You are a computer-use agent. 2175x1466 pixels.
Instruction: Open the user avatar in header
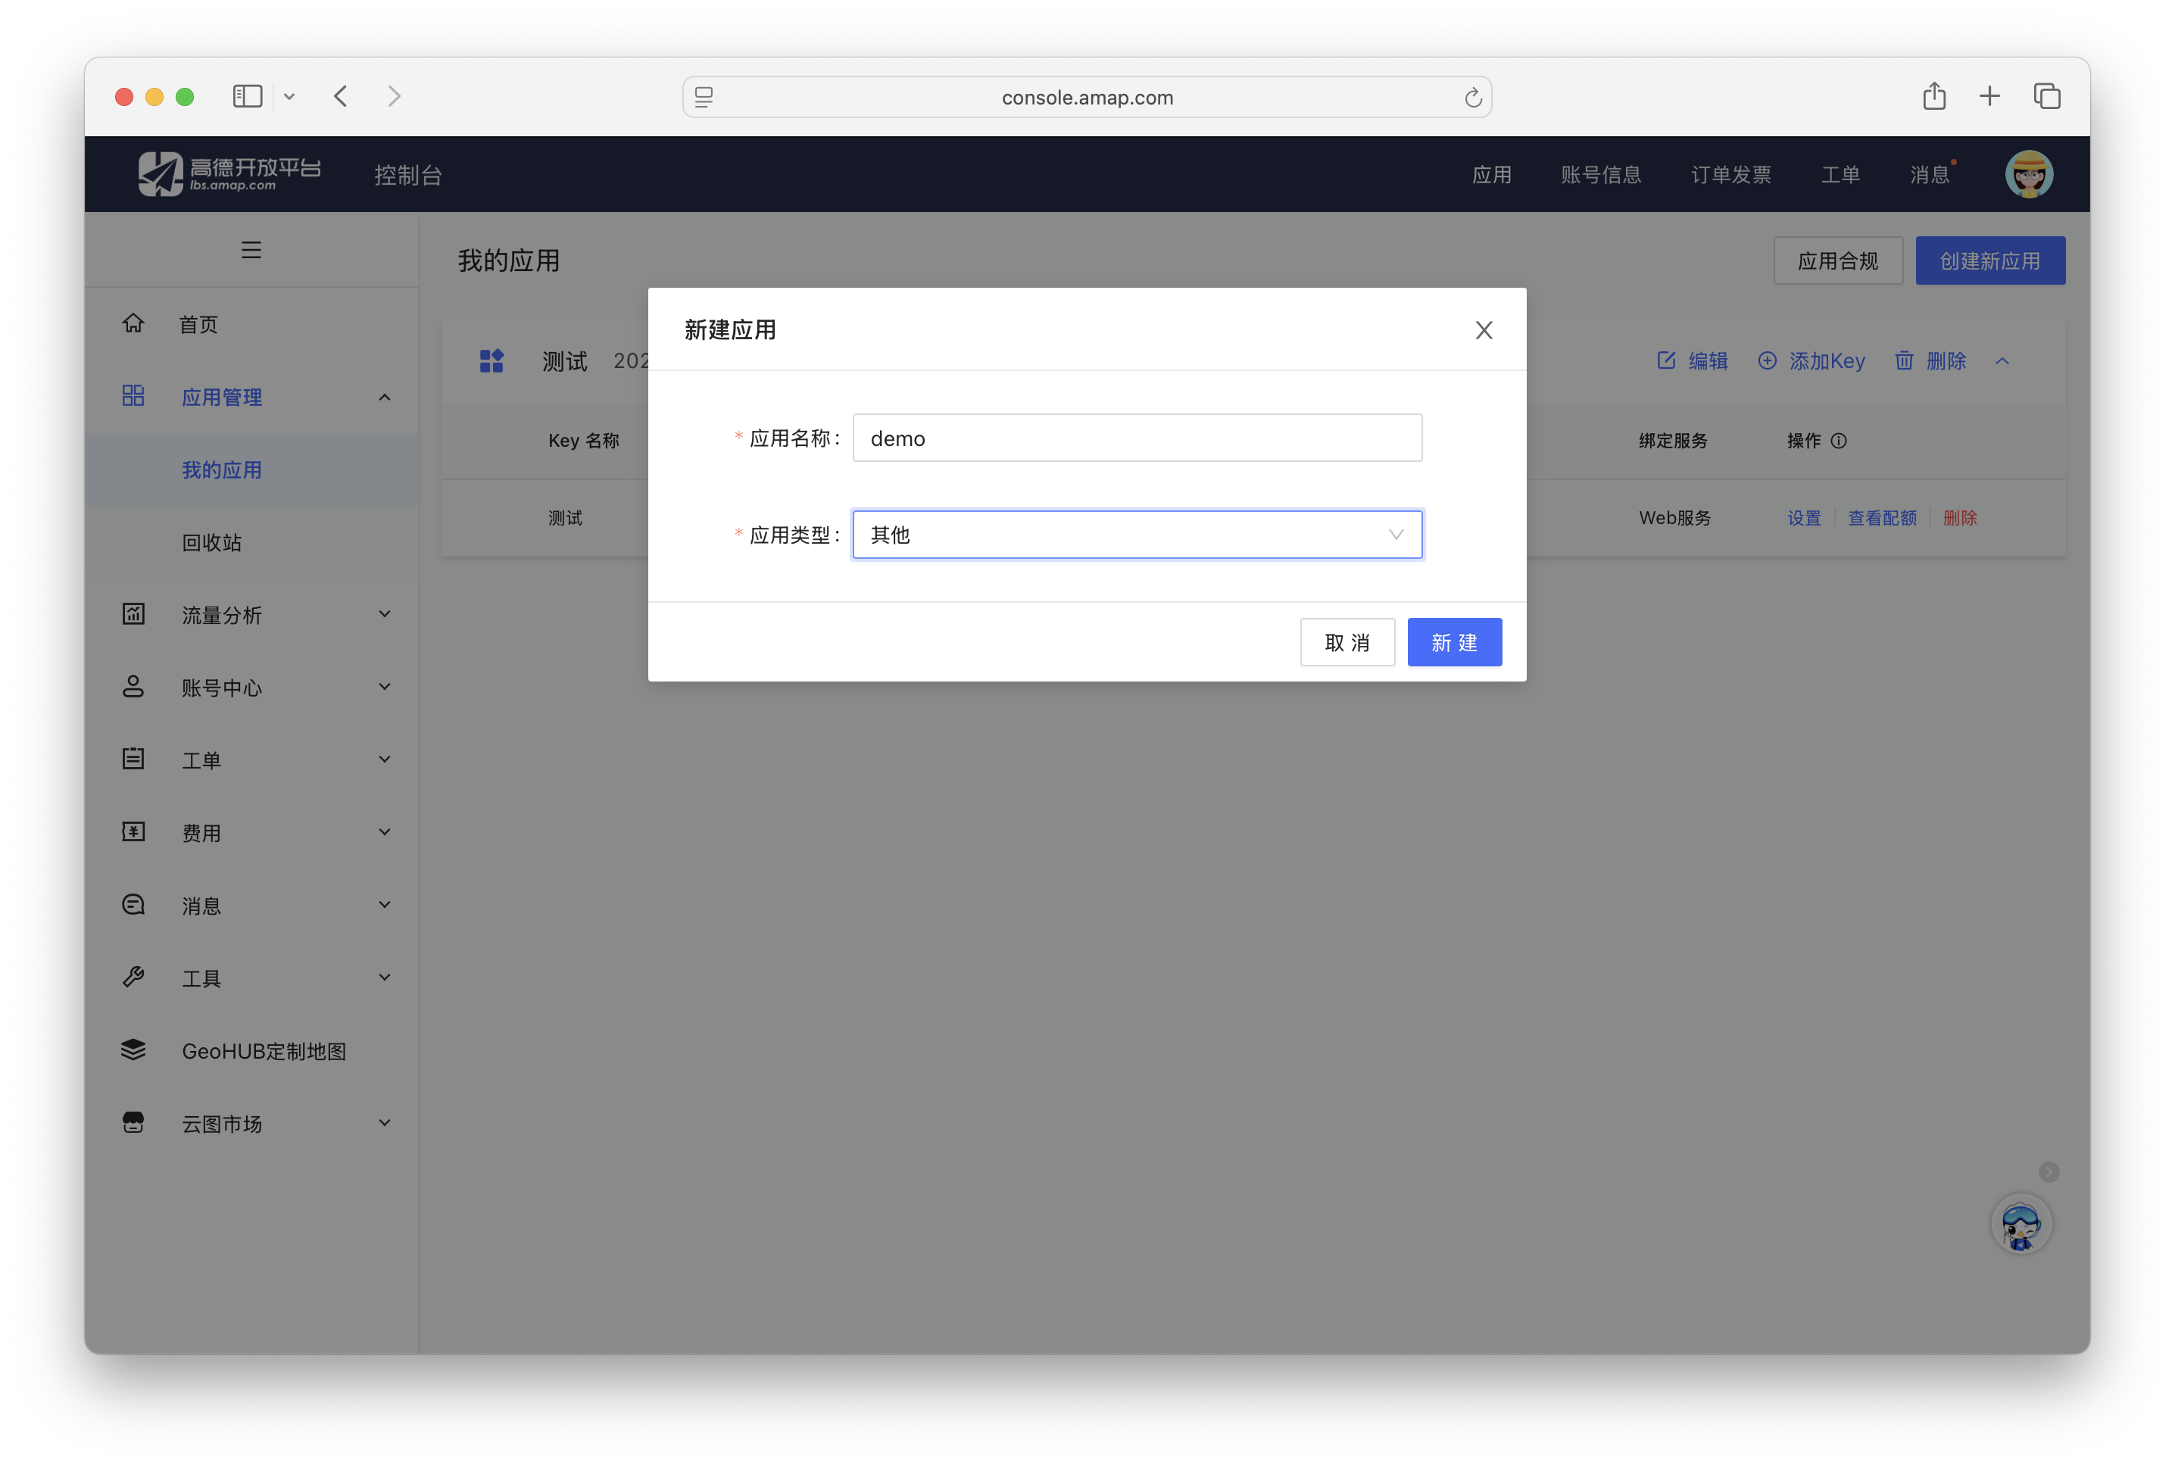tap(2028, 175)
